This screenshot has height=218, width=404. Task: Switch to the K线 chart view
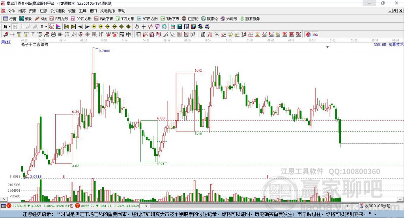click(41, 19)
